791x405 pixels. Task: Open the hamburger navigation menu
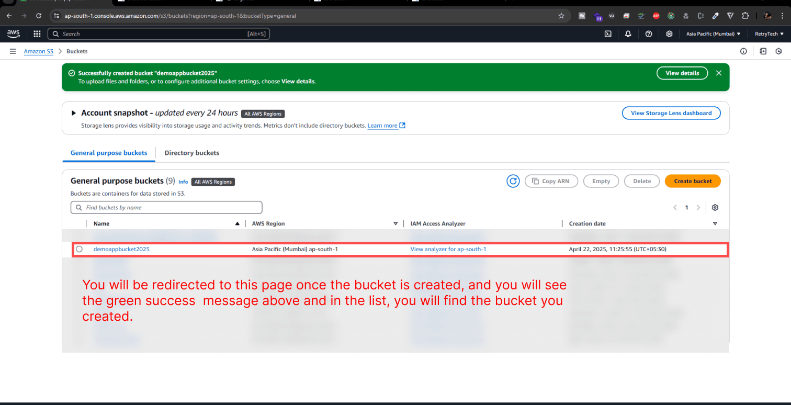pos(13,51)
